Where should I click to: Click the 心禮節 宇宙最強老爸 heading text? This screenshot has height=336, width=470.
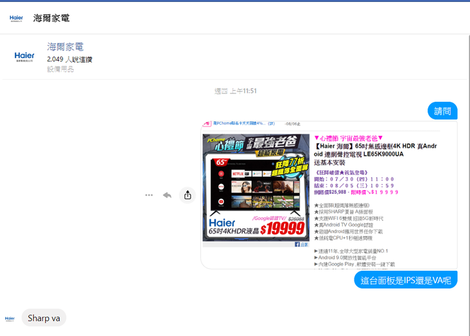[x=349, y=138]
